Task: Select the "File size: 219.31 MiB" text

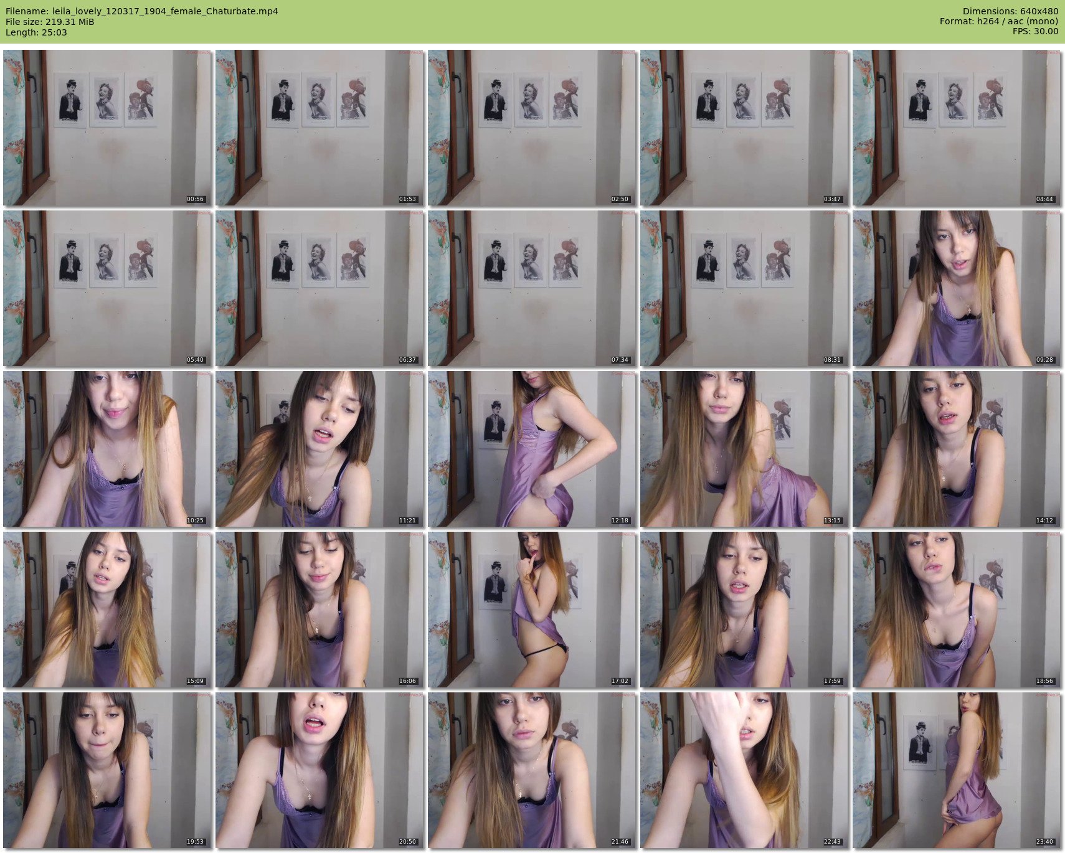Action: click(50, 22)
